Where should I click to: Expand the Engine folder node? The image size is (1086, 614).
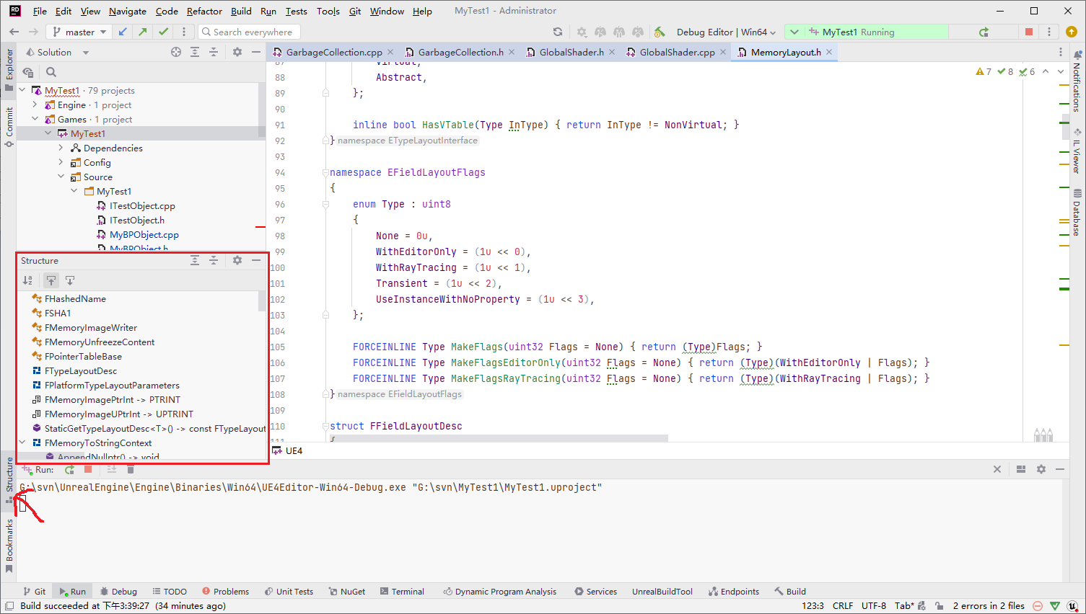35,104
